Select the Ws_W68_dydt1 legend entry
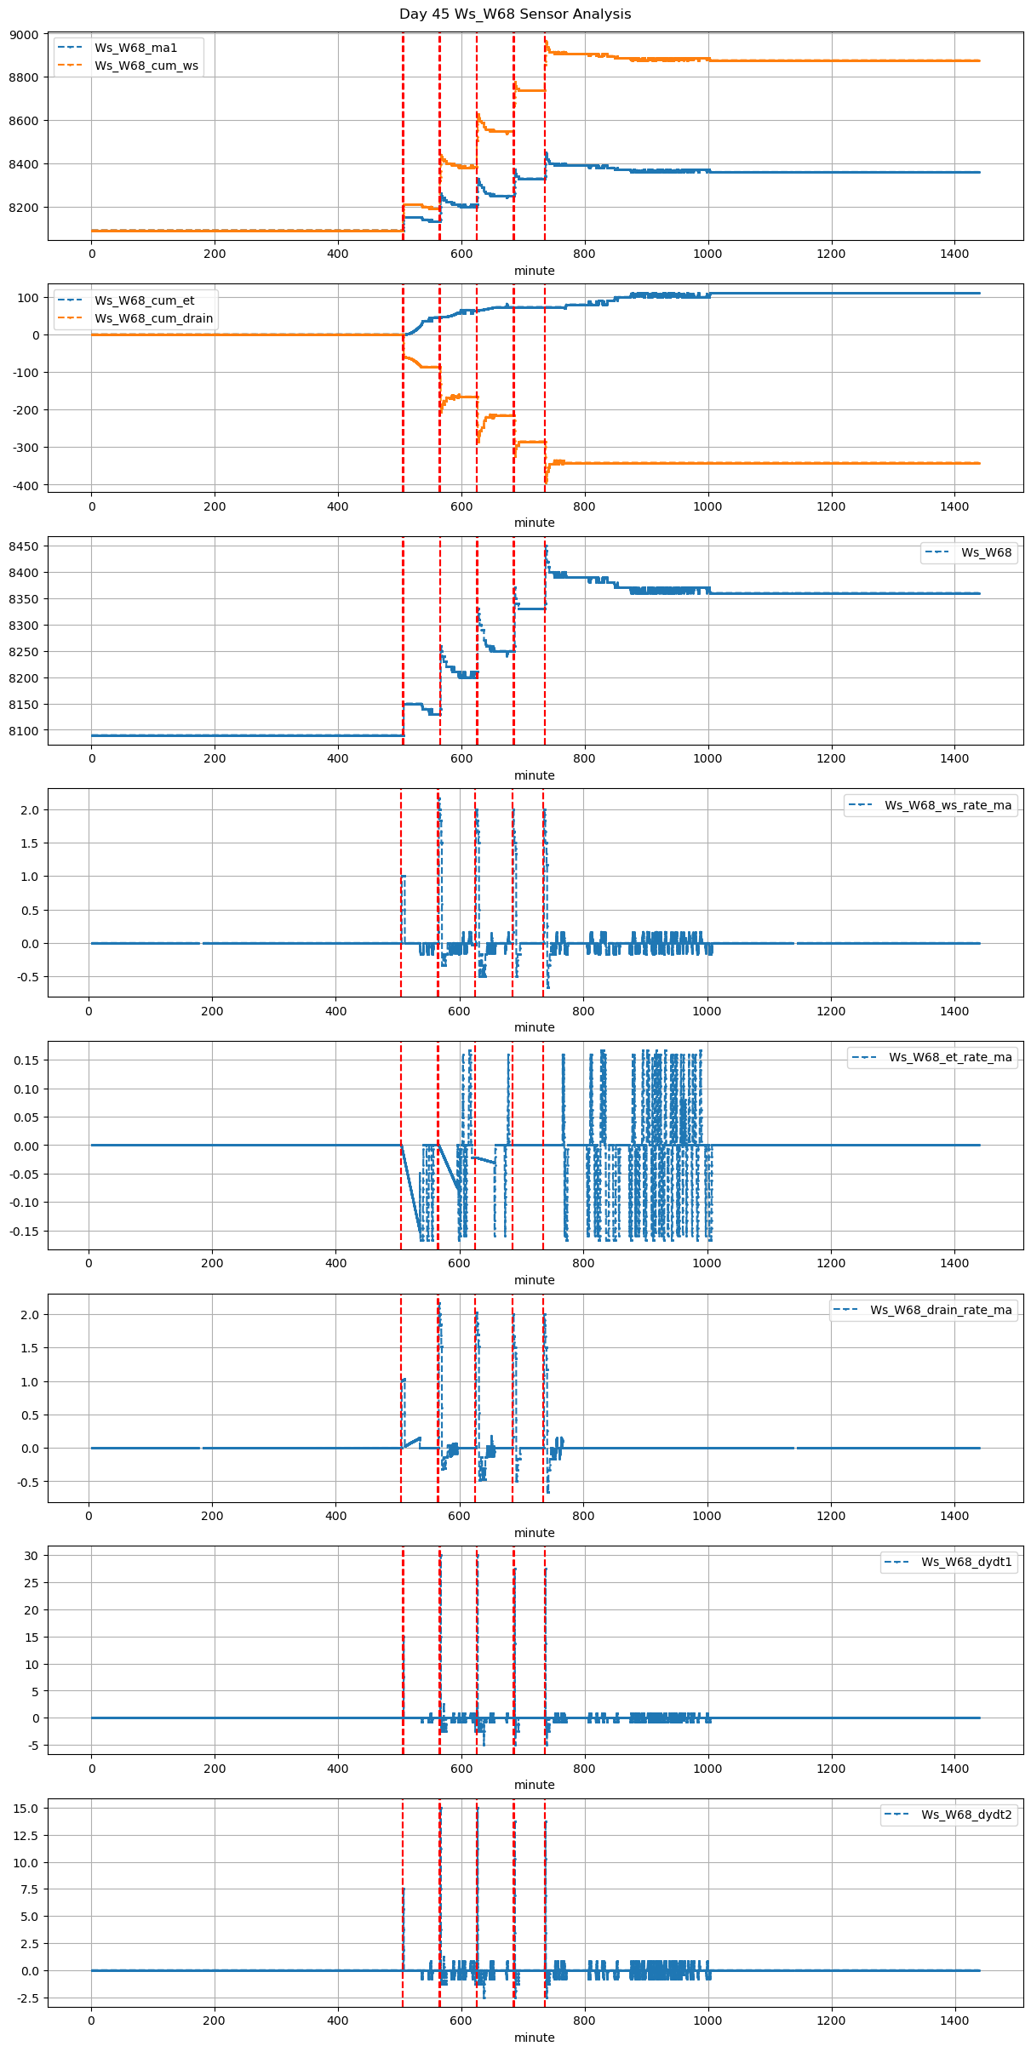 point(966,1563)
